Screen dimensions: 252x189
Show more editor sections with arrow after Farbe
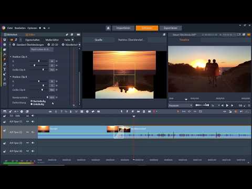coord(72,40)
